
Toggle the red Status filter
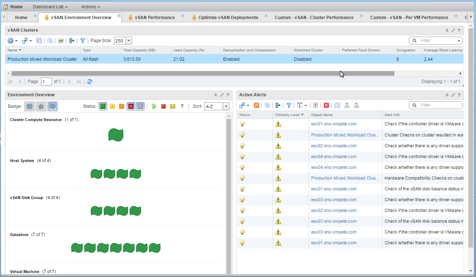click(131, 106)
